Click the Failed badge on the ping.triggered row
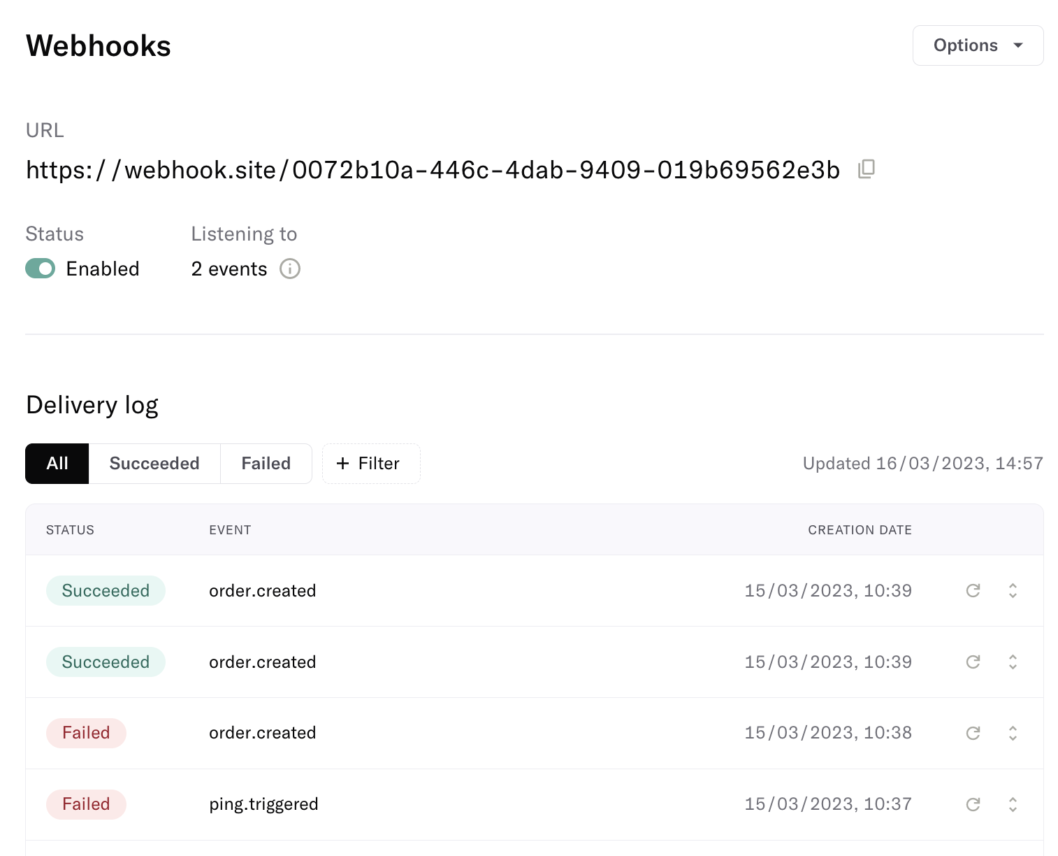This screenshot has width=1058, height=856. point(86,804)
